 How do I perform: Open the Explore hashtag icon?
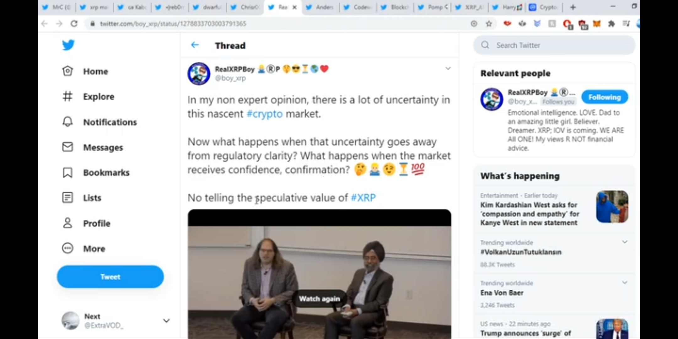[x=67, y=96]
